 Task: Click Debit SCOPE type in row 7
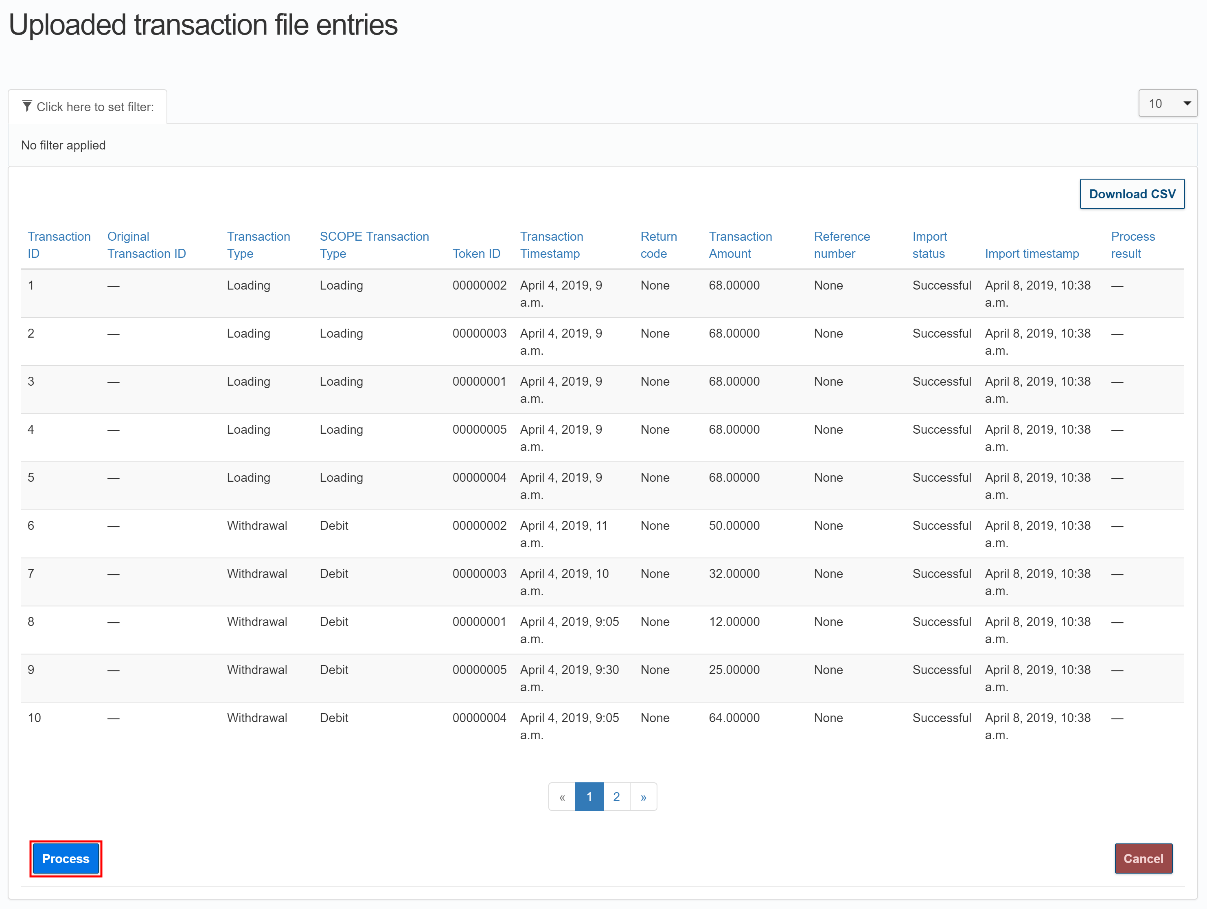click(334, 573)
